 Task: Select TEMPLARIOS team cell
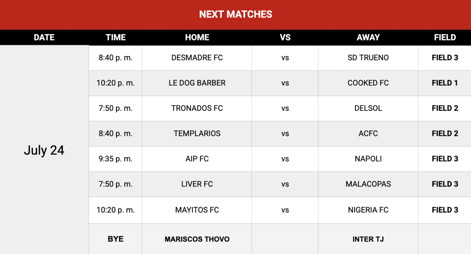pos(197,133)
